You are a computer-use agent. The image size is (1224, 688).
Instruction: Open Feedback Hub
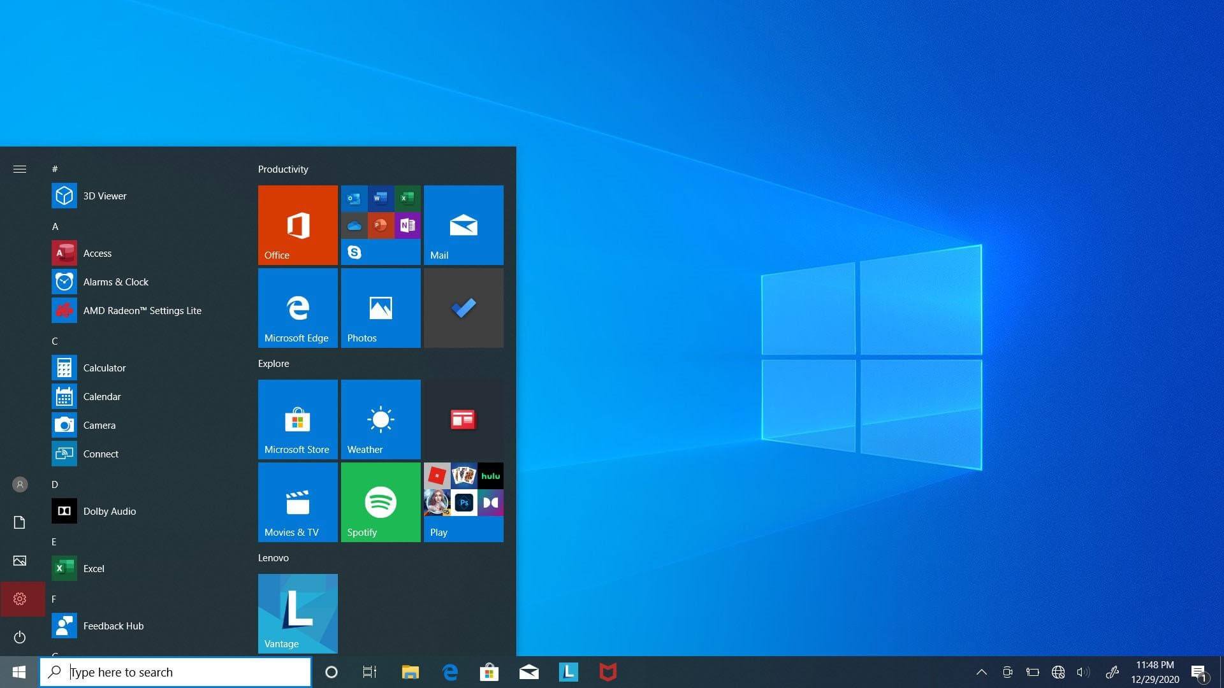coord(143,626)
